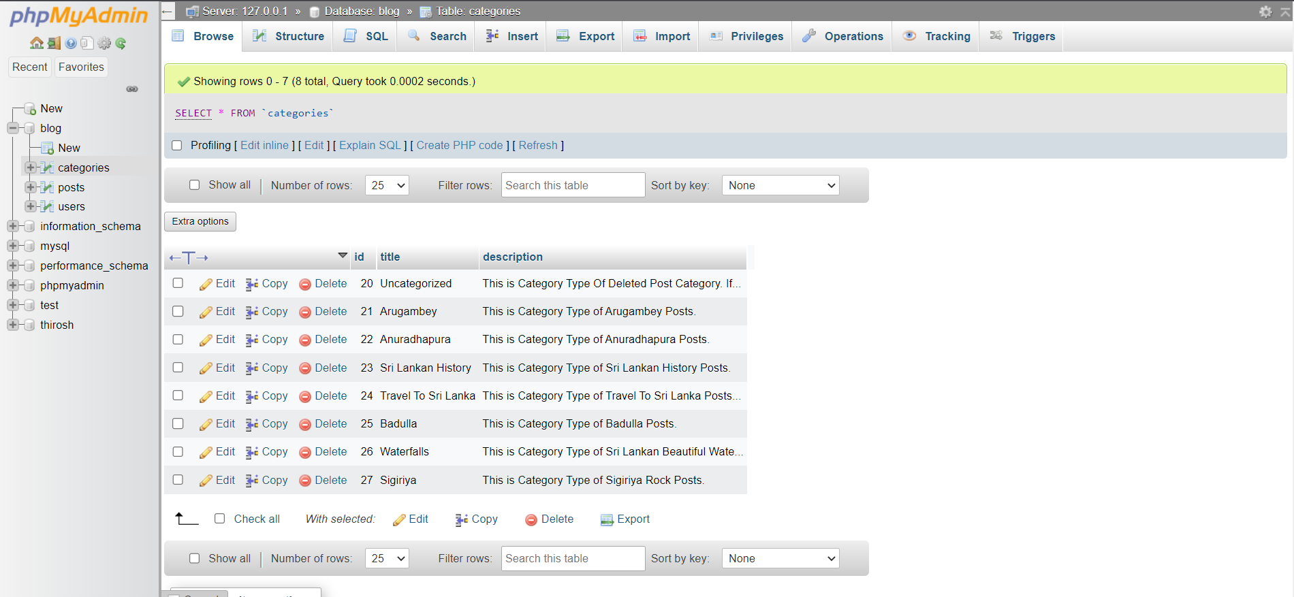The width and height of the screenshot is (1294, 597).
Task: Open the lower Sort by key dropdown
Action: coord(780,558)
